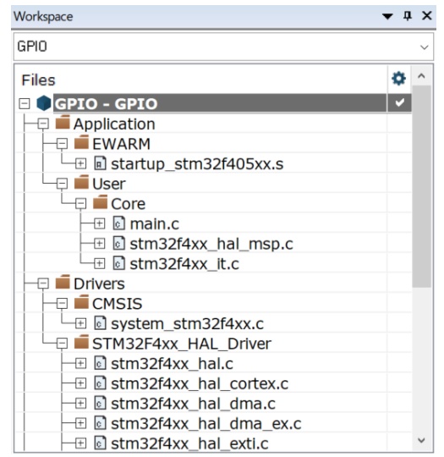The width and height of the screenshot is (444, 457).
Task: Collapse the STM32F4xx_HAL_Driver folder node
Action: click(x=62, y=344)
